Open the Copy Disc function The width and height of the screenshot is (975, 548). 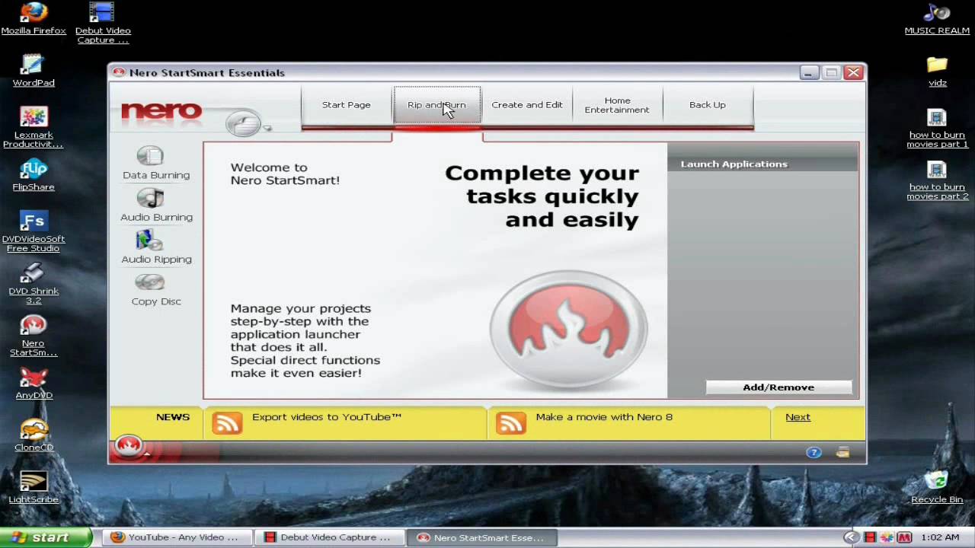pyautogui.click(x=156, y=290)
